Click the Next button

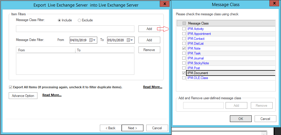click(x=132, y=128)
